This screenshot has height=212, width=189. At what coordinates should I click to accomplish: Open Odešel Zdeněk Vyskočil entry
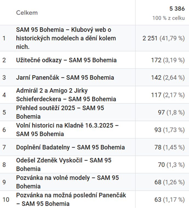[64, 165]
